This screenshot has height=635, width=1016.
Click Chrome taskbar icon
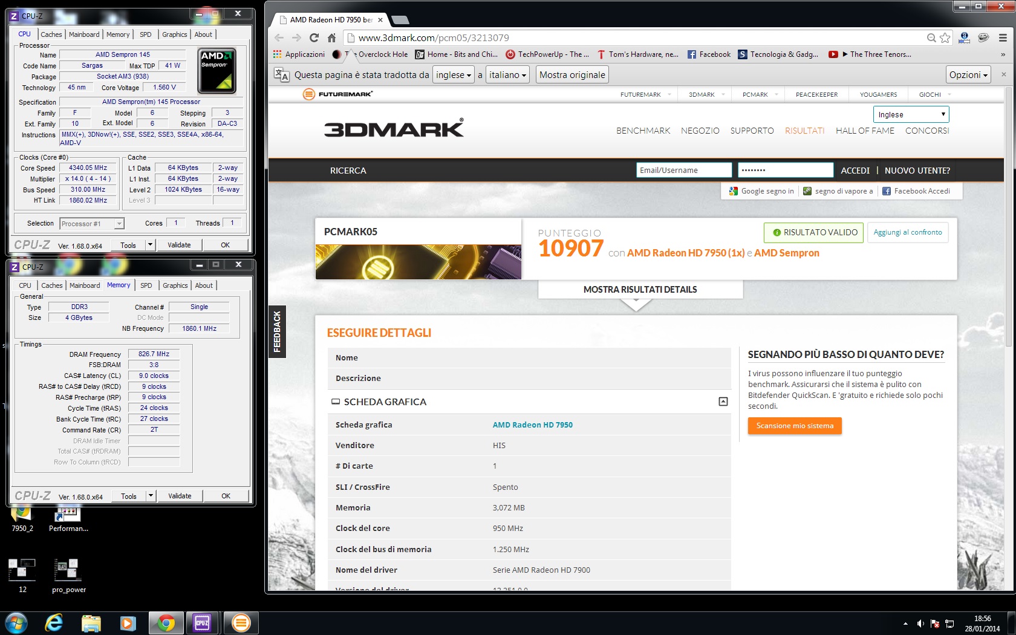[166, 623]
